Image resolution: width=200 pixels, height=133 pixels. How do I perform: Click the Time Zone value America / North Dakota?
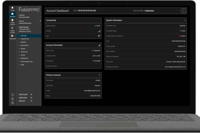(176, 62)
